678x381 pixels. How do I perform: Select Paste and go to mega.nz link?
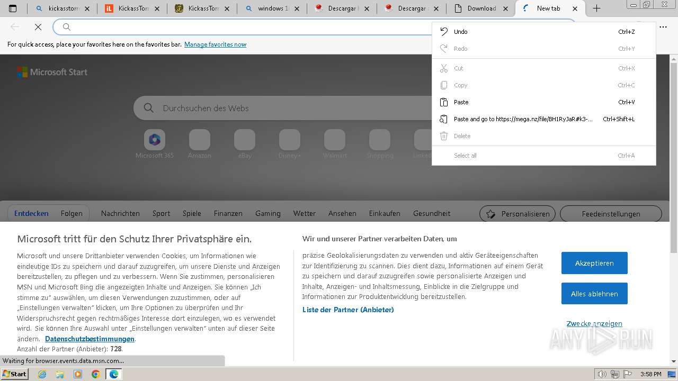[544, 119]
